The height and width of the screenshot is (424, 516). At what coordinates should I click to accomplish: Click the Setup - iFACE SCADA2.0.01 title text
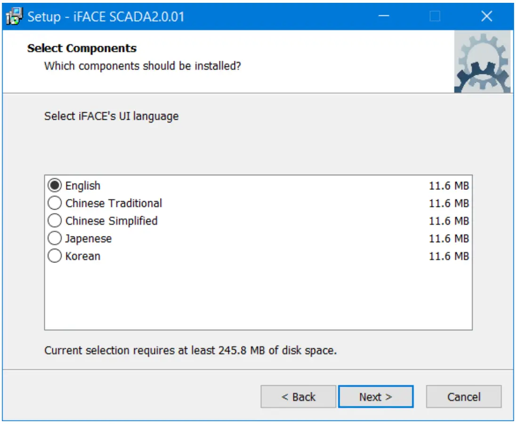coord(106,17)
